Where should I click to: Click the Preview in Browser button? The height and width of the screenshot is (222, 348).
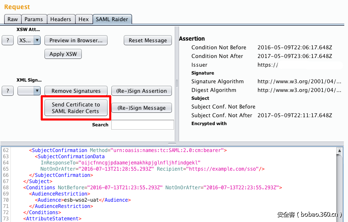[76, 40]
